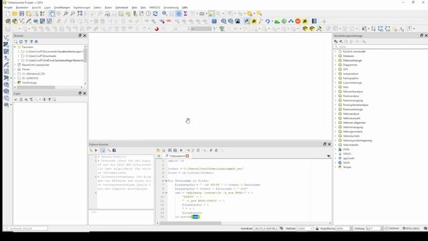This screenshot has width=428, height=241.
Task: Open a project with the yellow folder icon
Action: click(15, 13)
